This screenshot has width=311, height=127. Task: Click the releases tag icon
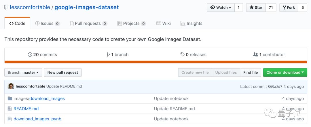182,55
